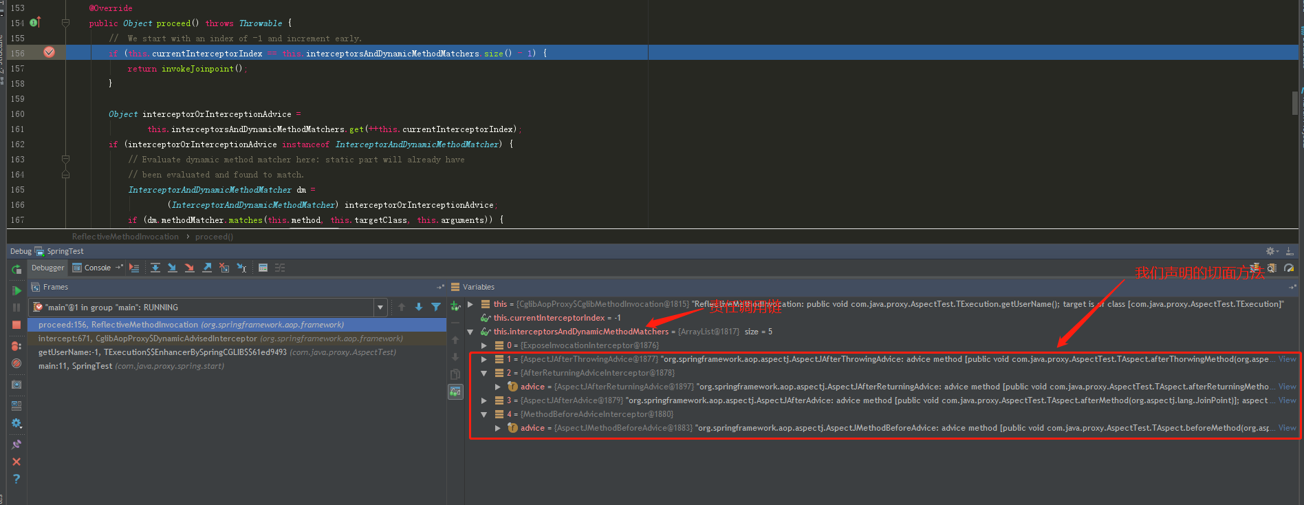Toggle Show Watches in Variables glasses icon
The height and width of the screenshot is (505, 1304).
pyautogui.click(x=455, y=391)
